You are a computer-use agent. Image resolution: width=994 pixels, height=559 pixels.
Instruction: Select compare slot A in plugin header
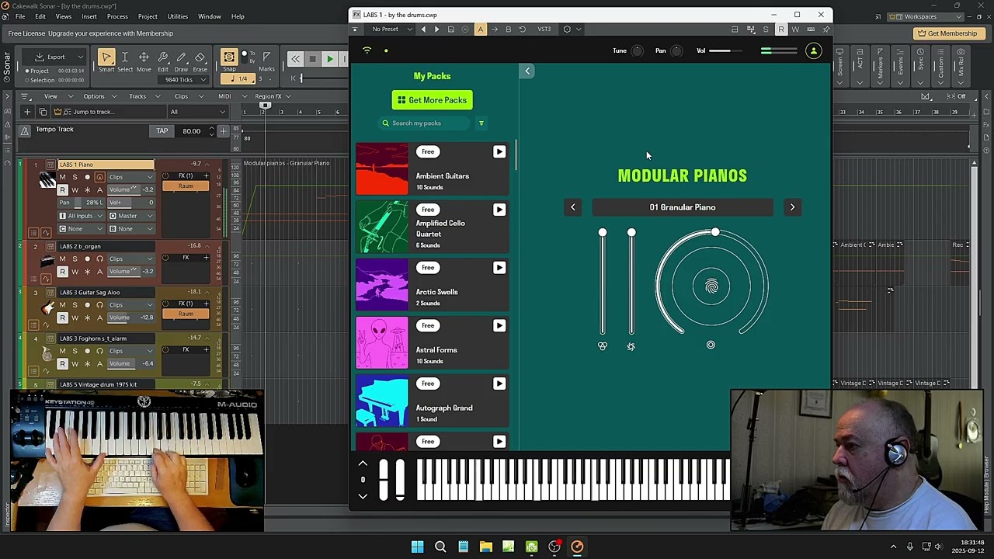click(x=480, y=30)
